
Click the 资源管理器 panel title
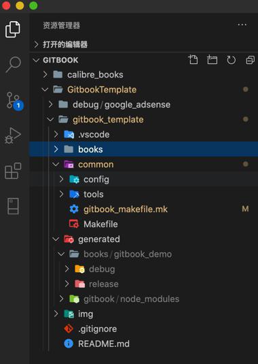62,25
